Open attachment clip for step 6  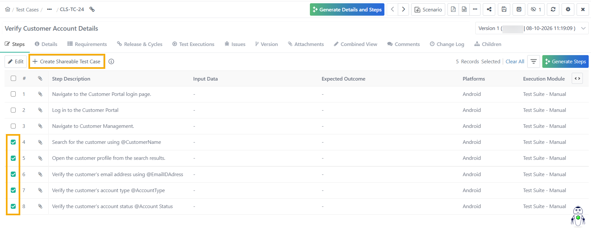[x=40, y=174]
